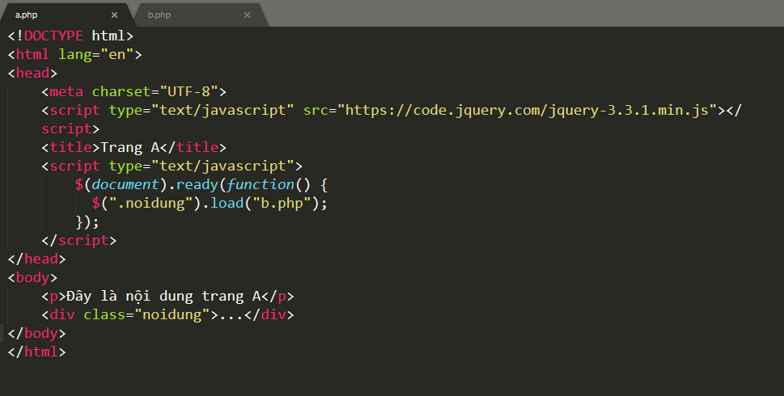Screen dimensions: 784x396
Task: Click the ".noidung" selector string
Action: tap(150, 203)
